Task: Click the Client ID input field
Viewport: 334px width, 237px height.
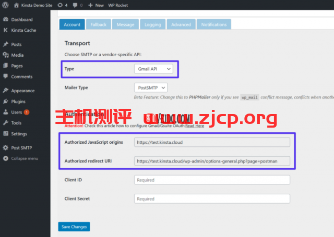Action: click(212, 180)
